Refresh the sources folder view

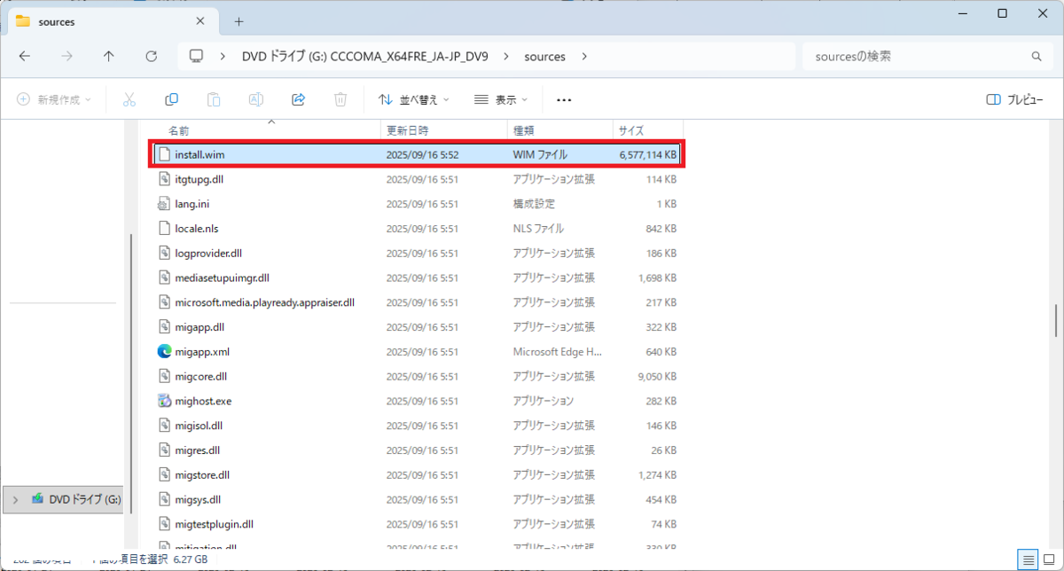click(x=151, y=56)
